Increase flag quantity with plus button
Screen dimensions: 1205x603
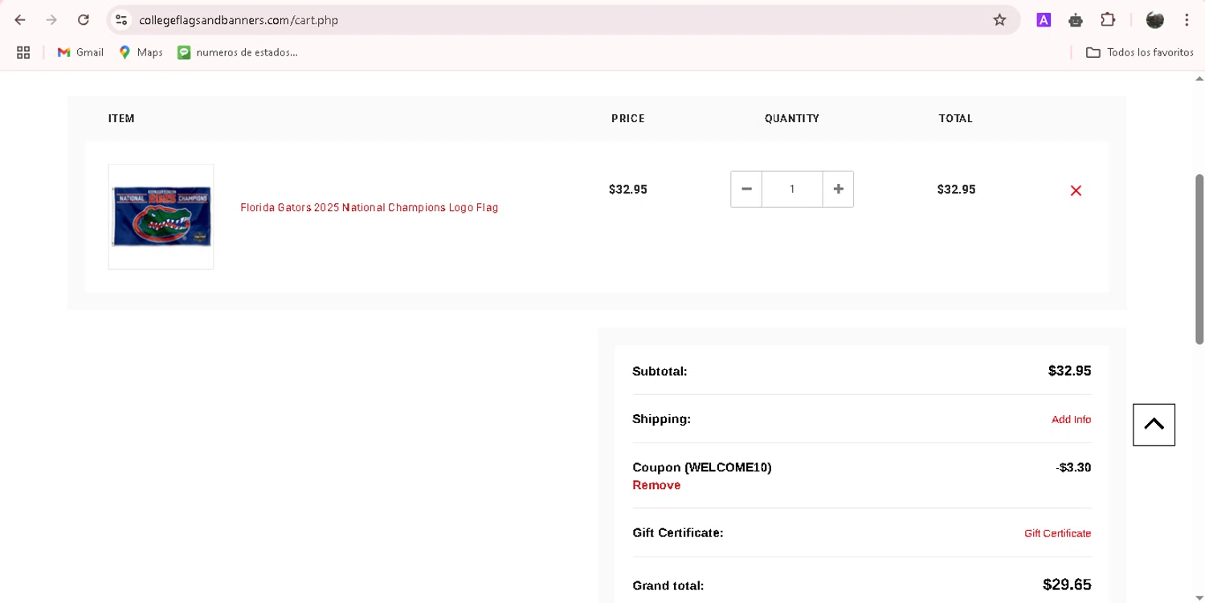pos(838,189)
